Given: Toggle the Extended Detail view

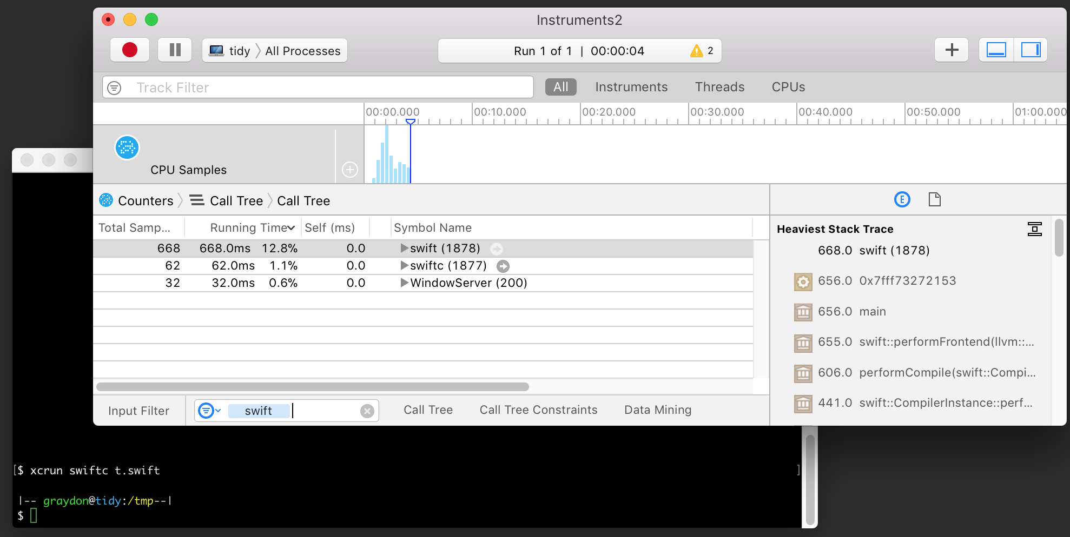Looking at the screenshot, I should pyautogui.click(x=902, y=199).
